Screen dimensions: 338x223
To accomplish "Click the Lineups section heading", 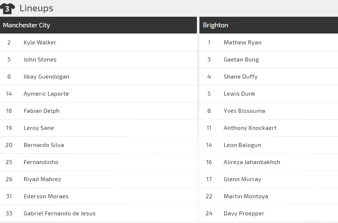I will pyautogui.click(x=36, y=8).
